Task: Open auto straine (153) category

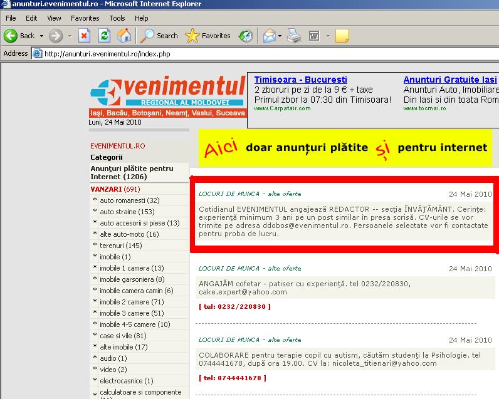Action: 127,212
